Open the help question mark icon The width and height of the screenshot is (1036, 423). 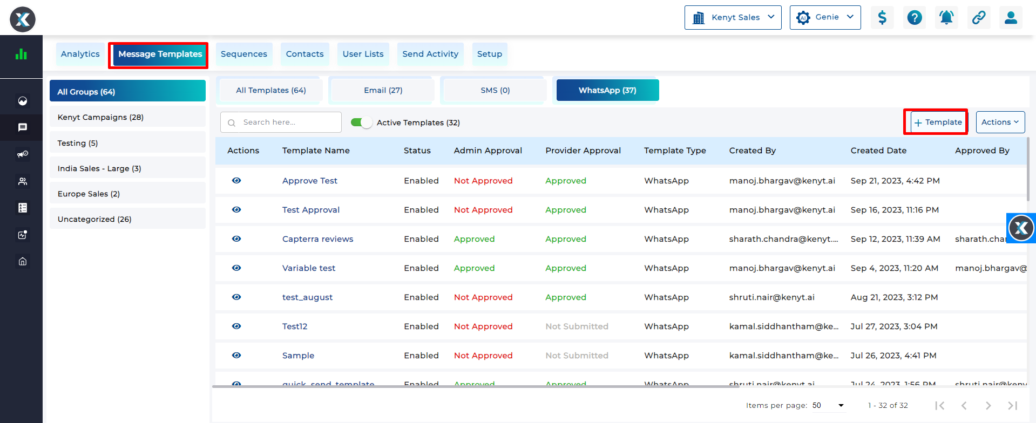(x=915, y=18)
